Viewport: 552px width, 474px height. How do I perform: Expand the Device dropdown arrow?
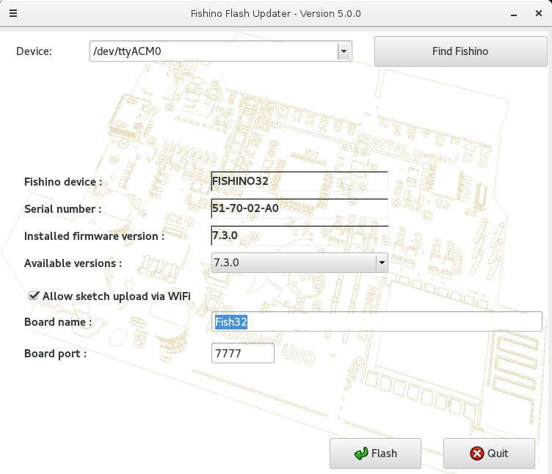344,51
